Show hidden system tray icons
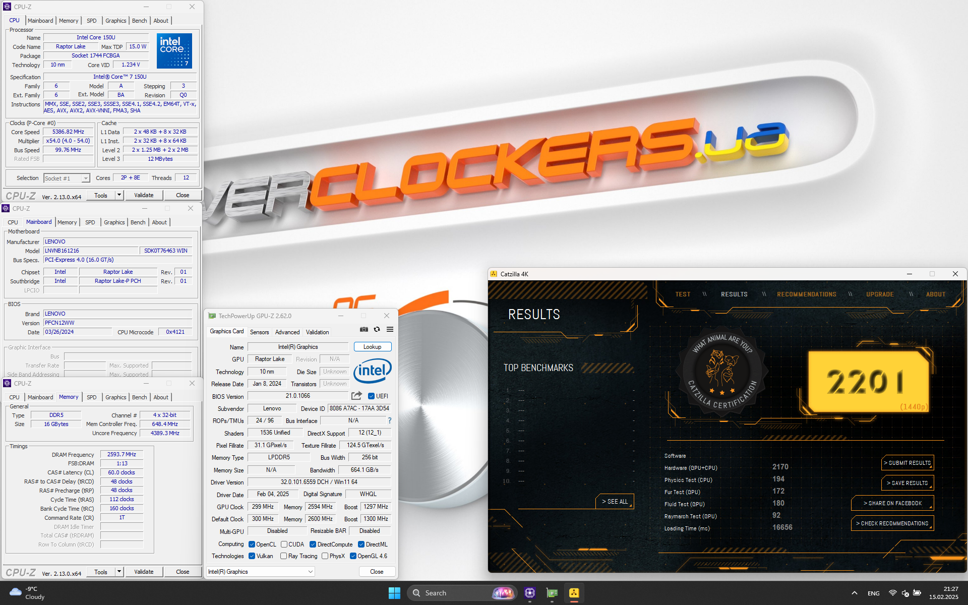Image resolution: width=968 pixels, height=605 pixels. 854,593
